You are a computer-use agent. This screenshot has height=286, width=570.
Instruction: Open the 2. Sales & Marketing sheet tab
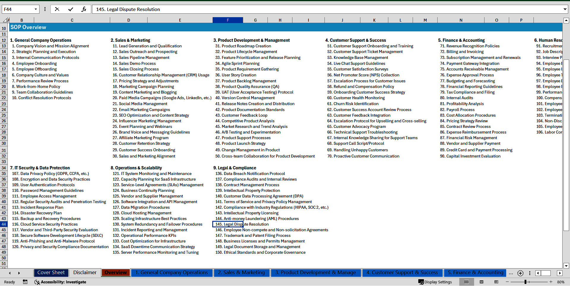tap(241, 273)
